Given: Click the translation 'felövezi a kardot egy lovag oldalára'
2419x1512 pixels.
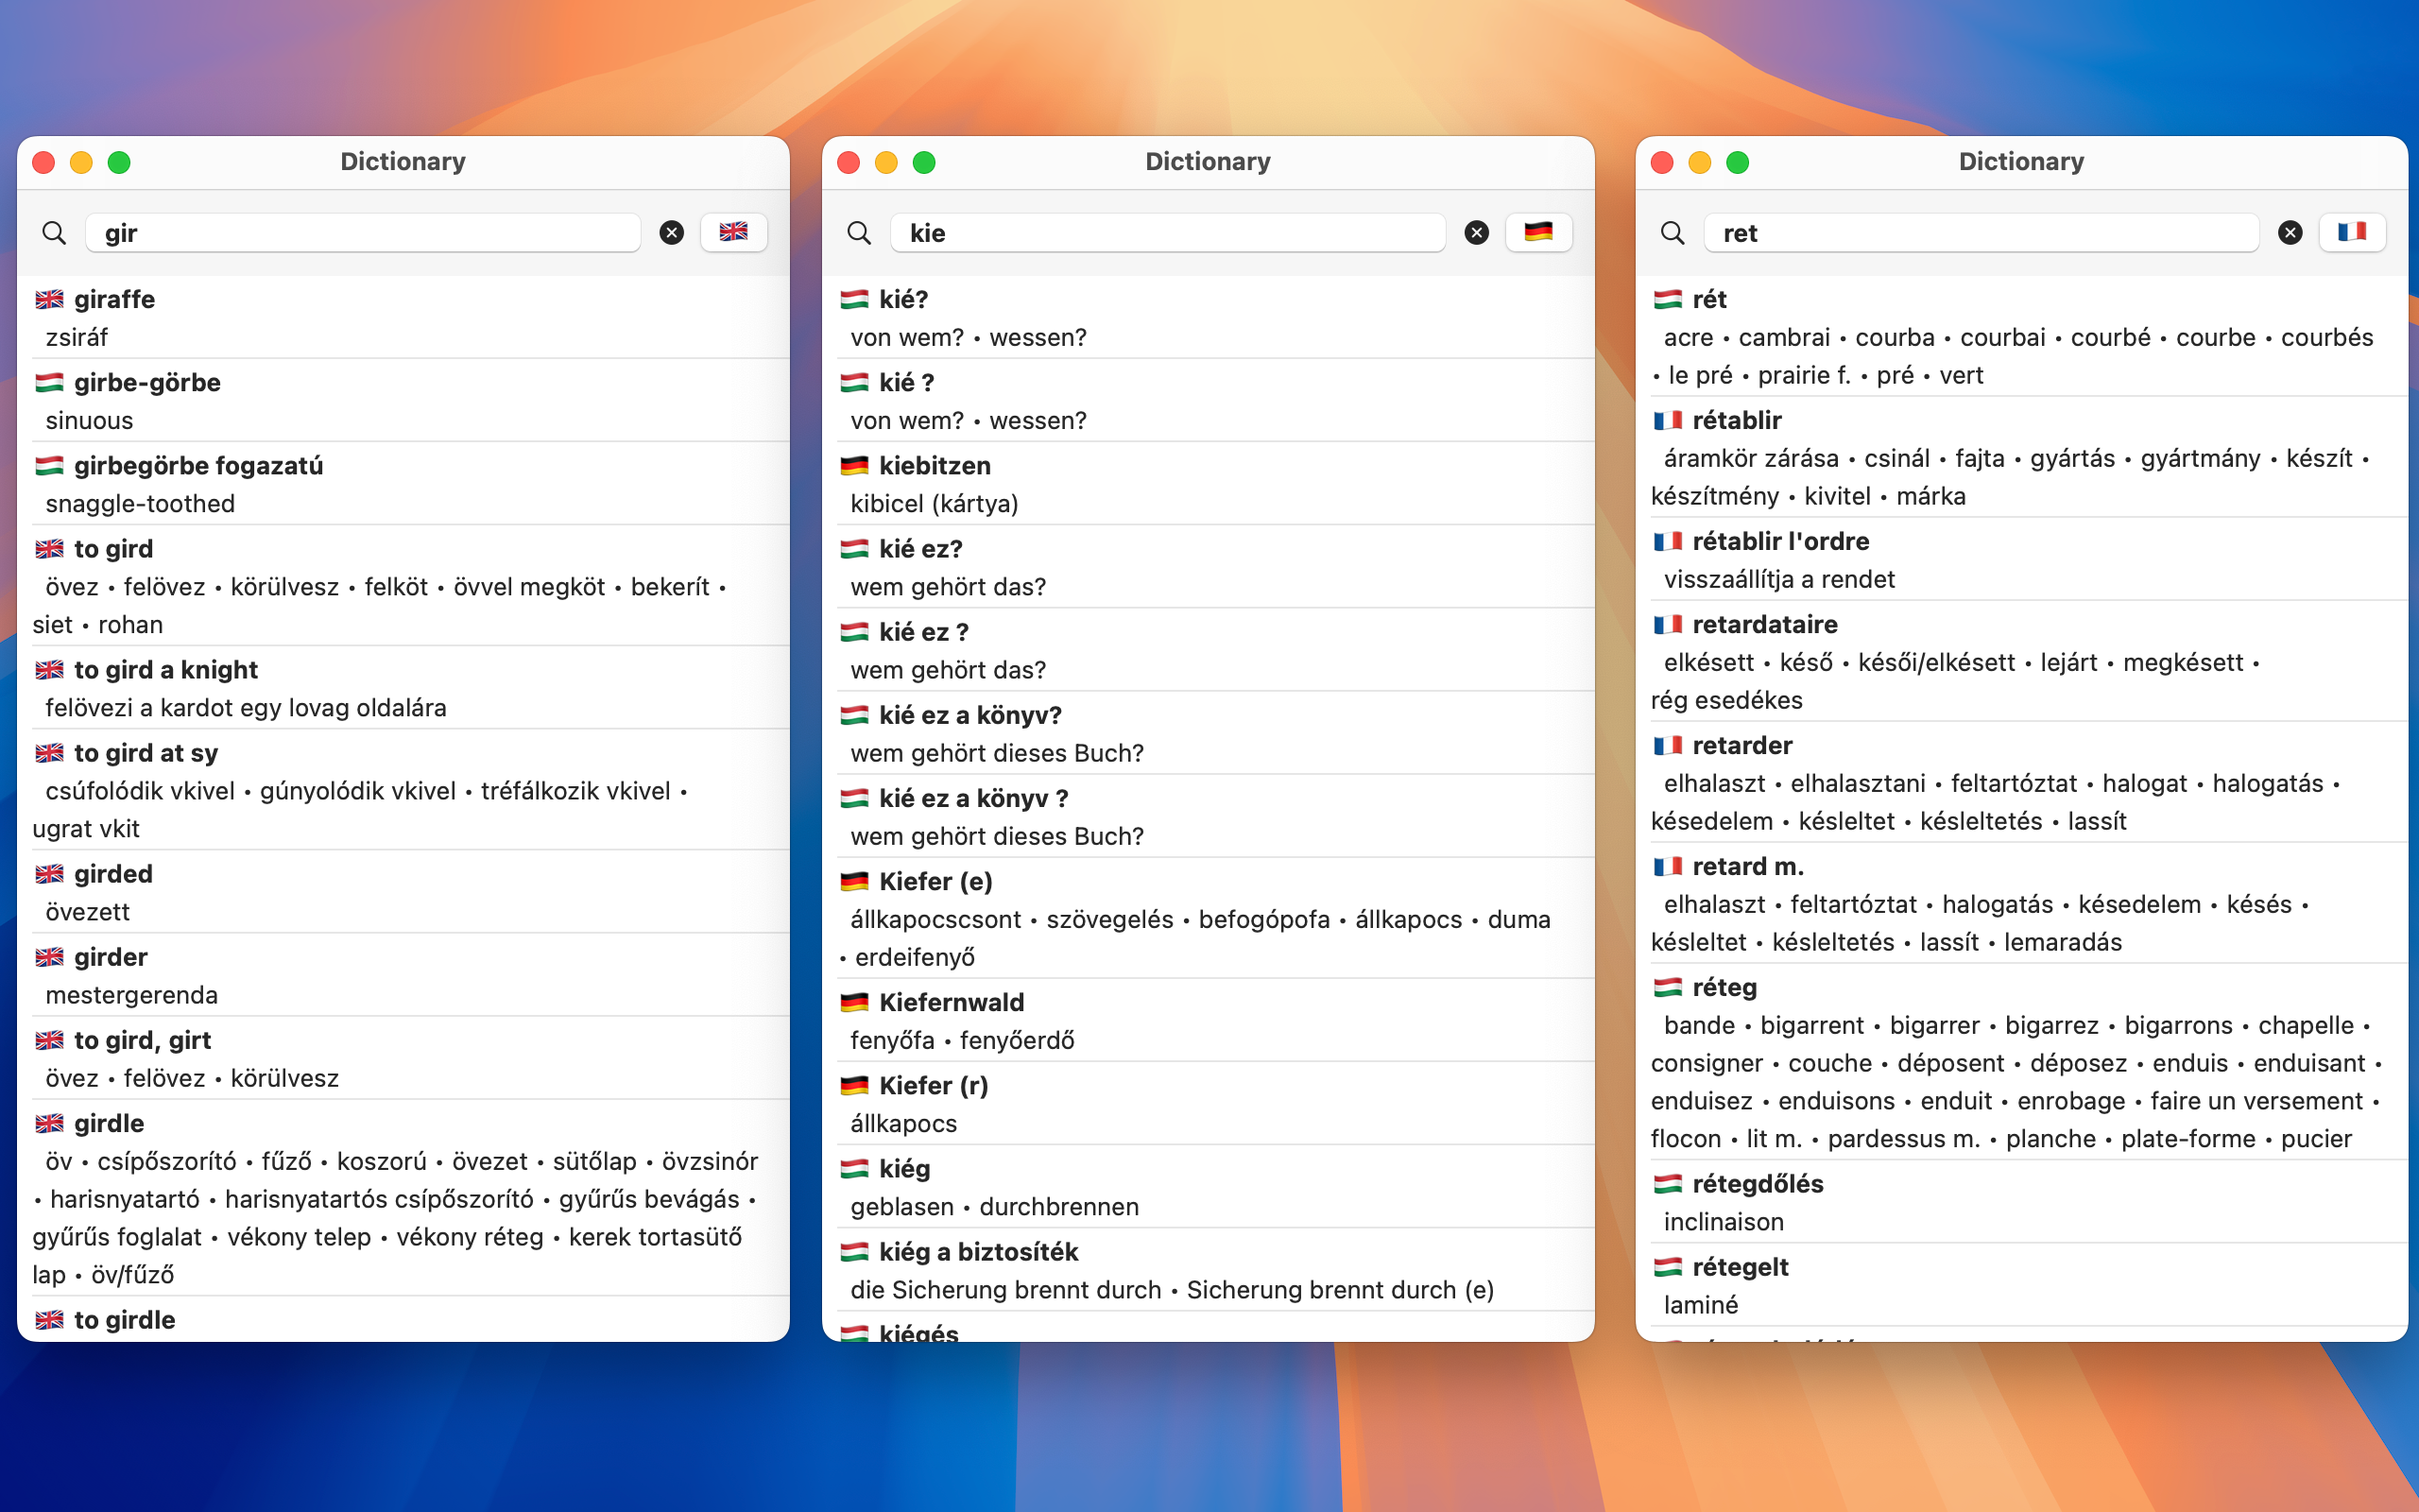Looking at the screenshot, I should point(246,707).
